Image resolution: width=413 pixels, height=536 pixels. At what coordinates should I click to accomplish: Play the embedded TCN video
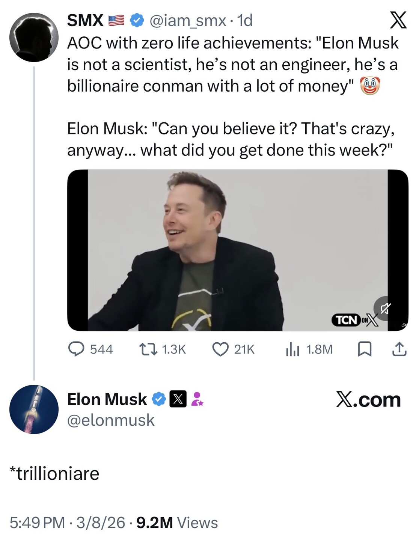(x=238, y=250)
